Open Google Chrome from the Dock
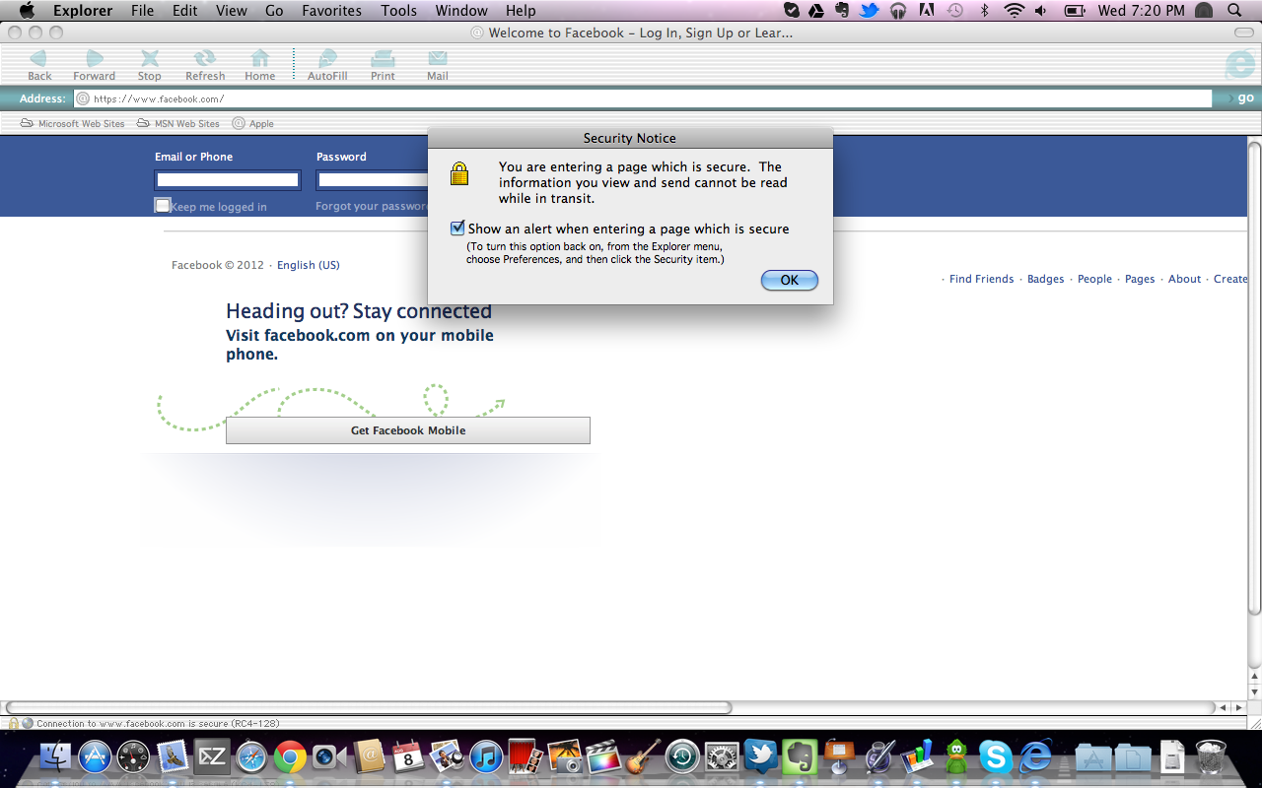 pyautogui.click(x=290, y=756)
